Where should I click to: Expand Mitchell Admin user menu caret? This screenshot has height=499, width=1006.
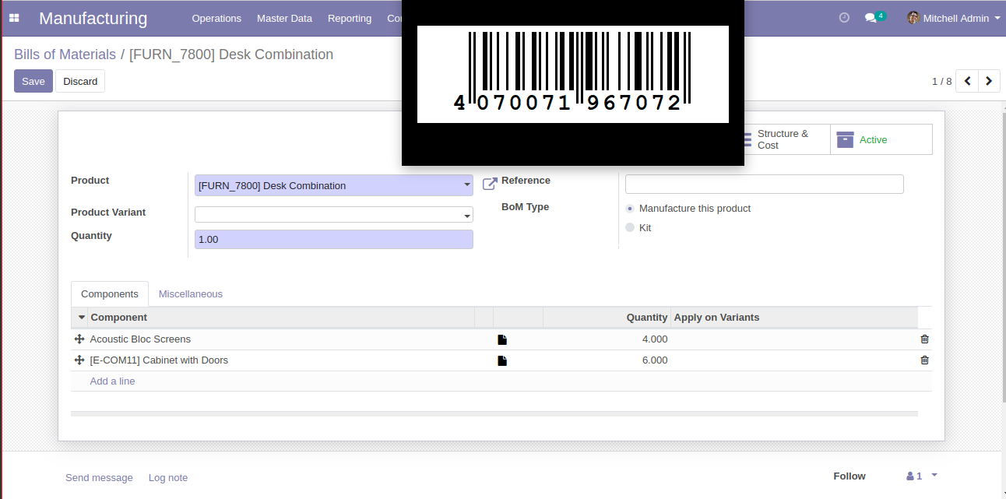pos(997,18)
